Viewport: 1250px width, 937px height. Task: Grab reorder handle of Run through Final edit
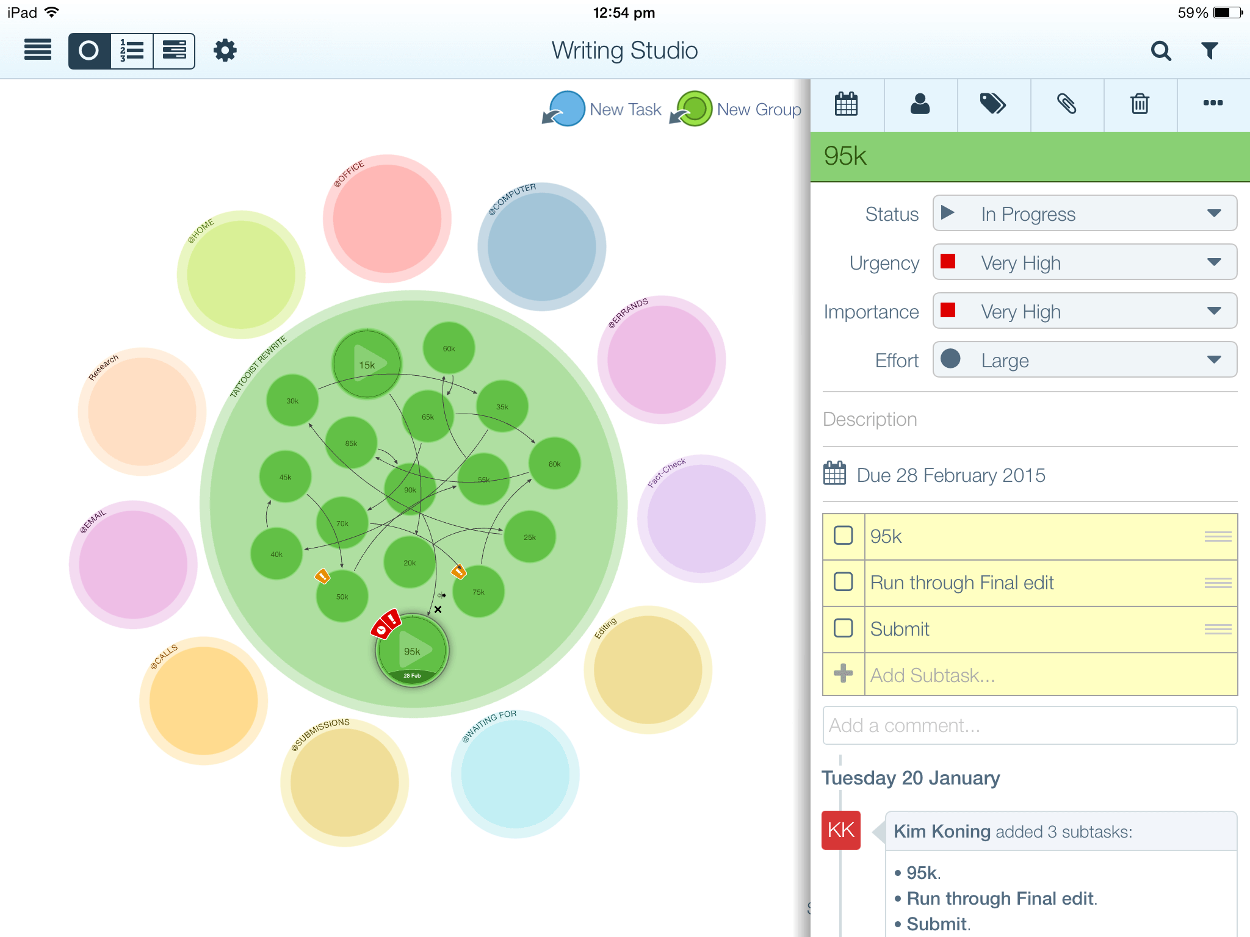click(1218, 583)
